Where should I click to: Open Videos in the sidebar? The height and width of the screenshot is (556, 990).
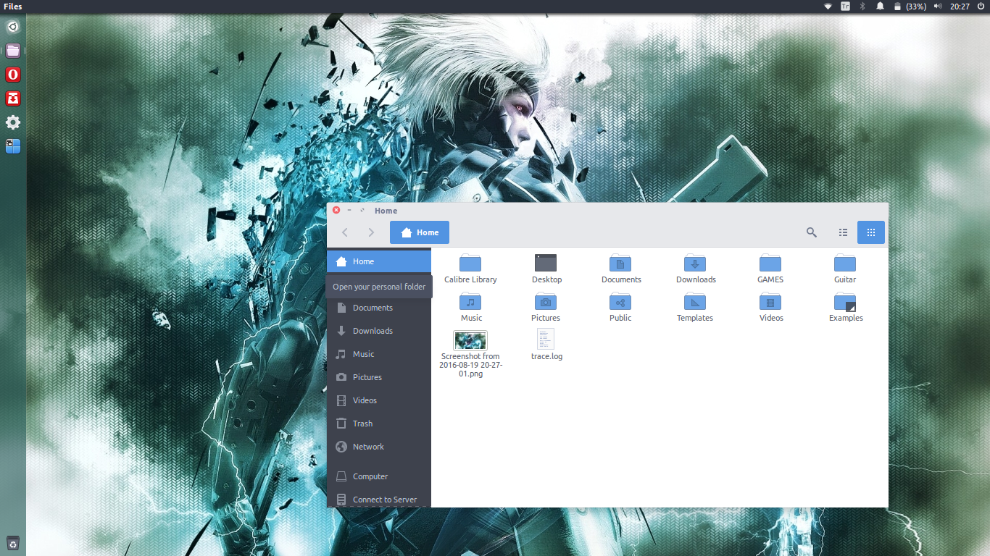click(379, 400)
